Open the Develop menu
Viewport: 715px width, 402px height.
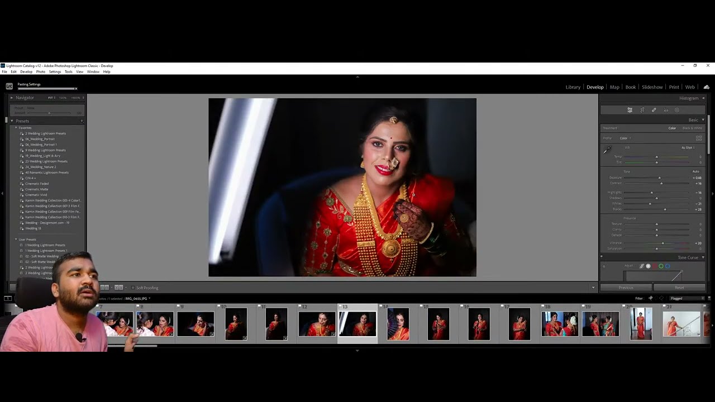(x=26, y=71)
